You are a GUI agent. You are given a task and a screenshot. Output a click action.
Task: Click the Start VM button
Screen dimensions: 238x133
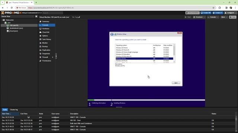tap(188, 17)
